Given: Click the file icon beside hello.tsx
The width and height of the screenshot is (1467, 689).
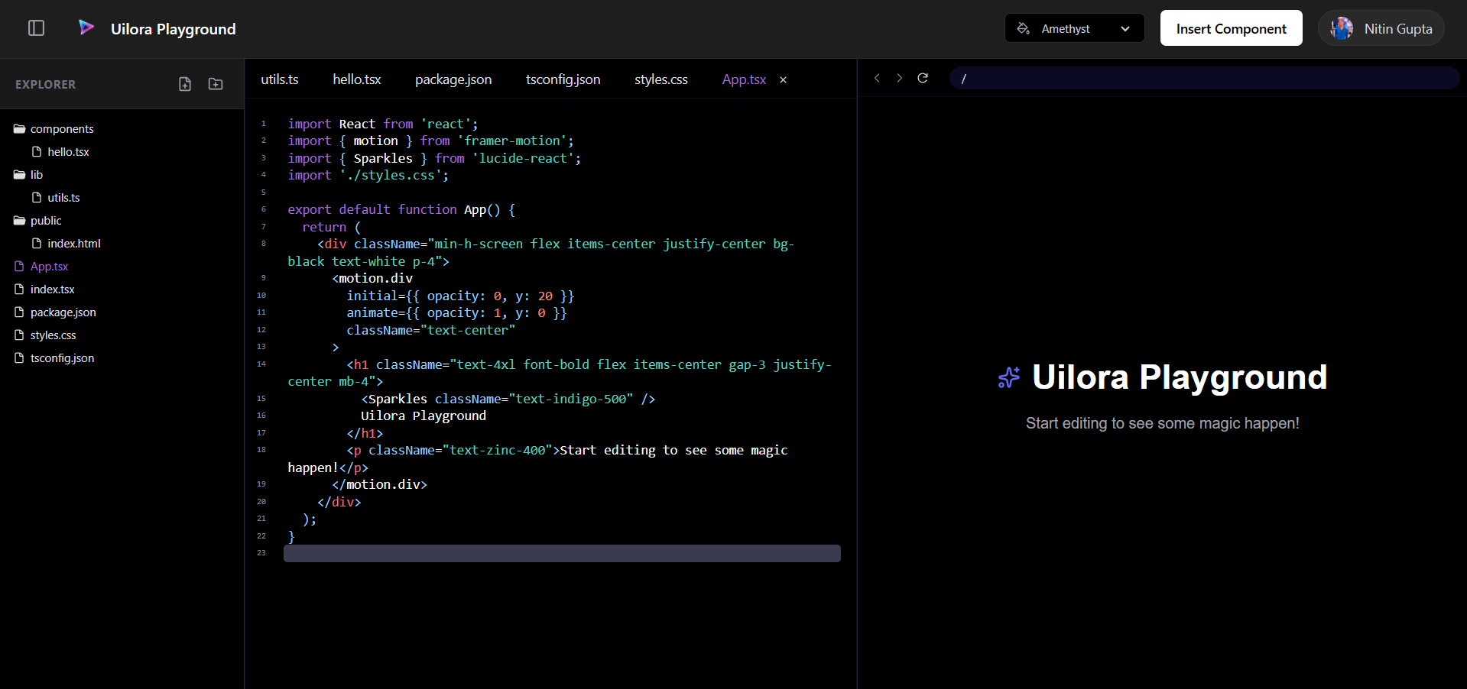Looking at the screenshot, I should click(x=37, y=152).
